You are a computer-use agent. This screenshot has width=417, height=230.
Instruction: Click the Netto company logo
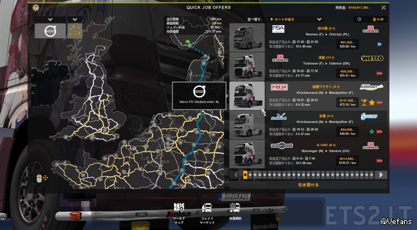click(372, 58)
